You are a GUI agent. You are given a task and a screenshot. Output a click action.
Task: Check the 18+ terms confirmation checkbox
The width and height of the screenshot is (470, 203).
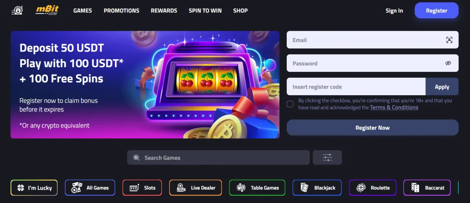click(290, 104)
